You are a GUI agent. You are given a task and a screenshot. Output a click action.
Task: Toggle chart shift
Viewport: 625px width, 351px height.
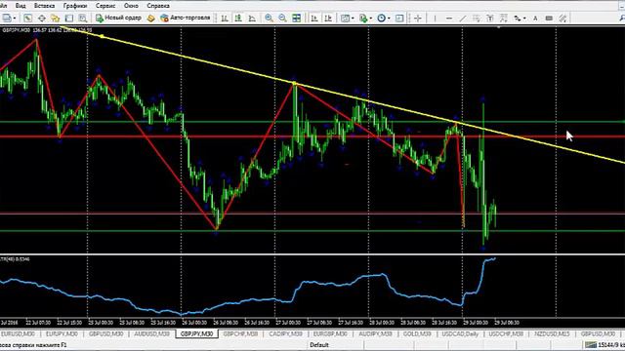328,18
